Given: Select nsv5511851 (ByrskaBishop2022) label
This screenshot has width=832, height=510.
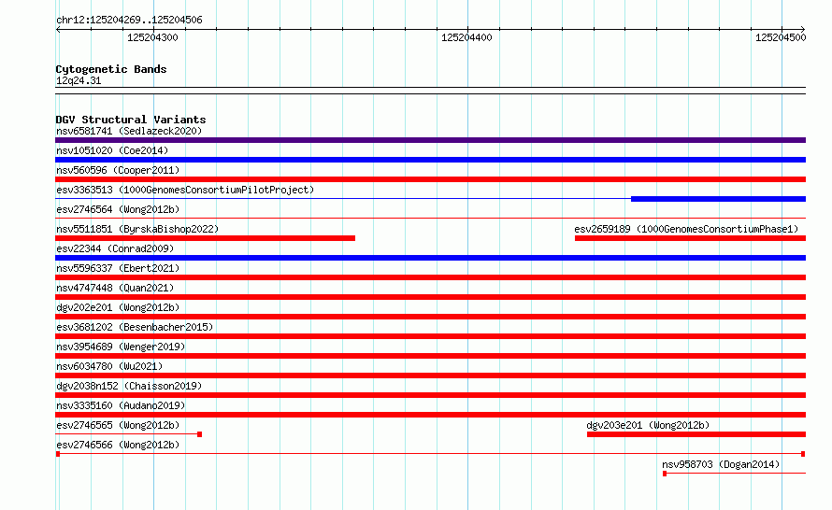Looking at the screenshot, I should coord(137,229).
